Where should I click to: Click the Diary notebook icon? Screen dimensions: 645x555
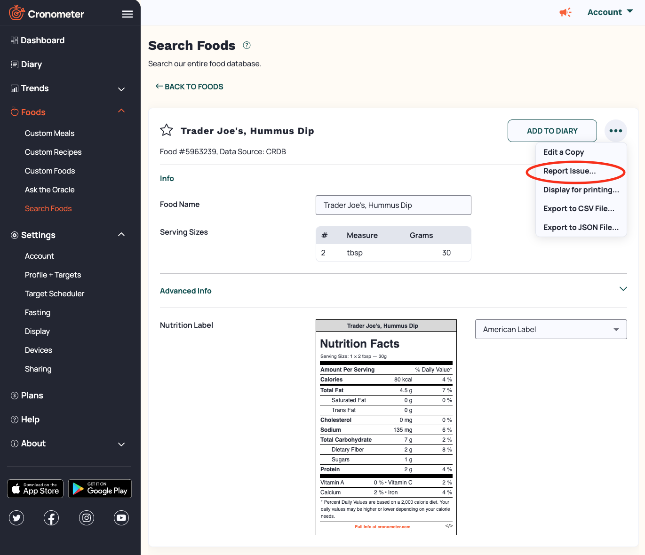pyautogui.click(x=15, y=64)
